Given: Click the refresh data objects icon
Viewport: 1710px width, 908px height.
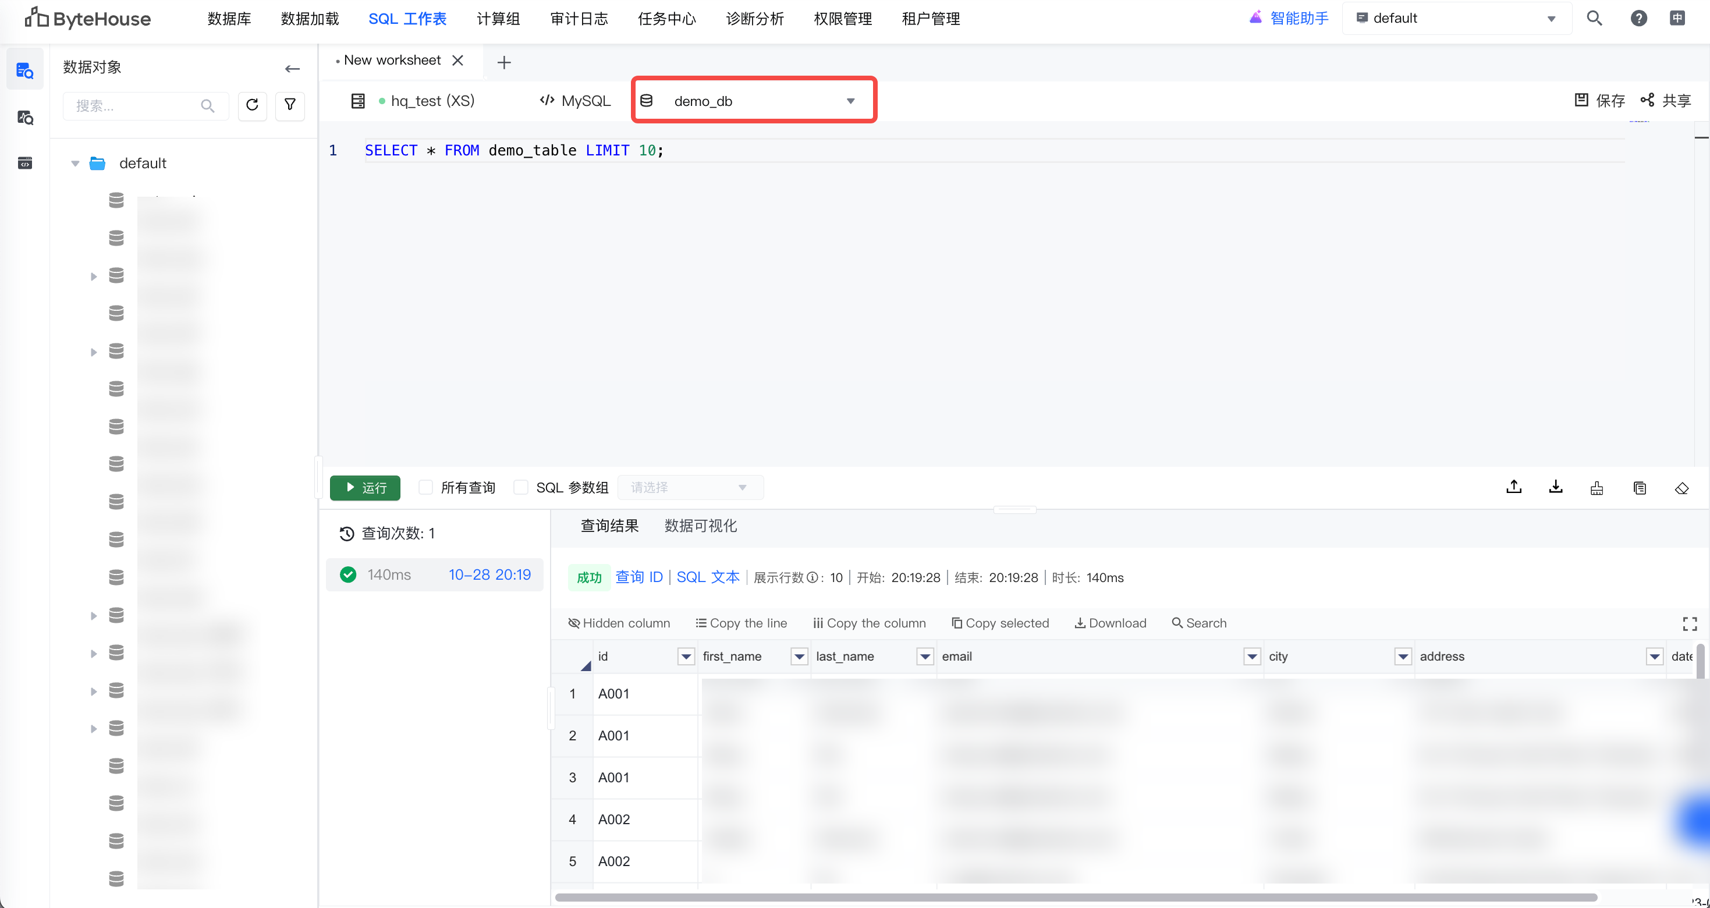Looking at the screenshot, I should (x=252, y=105).
